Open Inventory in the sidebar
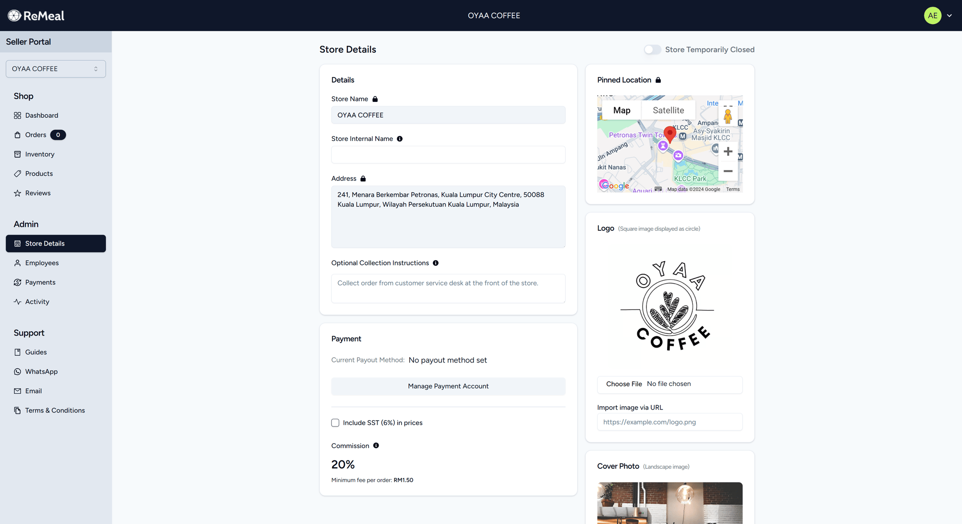 [x=39, y=154]
